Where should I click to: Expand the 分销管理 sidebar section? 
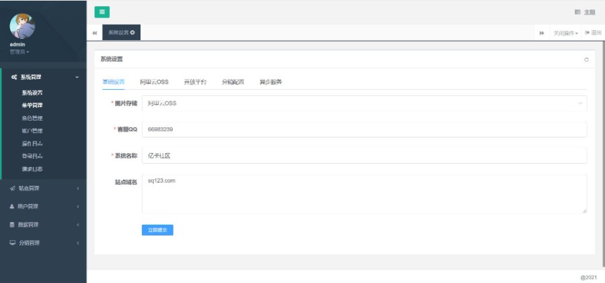pos(43,242)
